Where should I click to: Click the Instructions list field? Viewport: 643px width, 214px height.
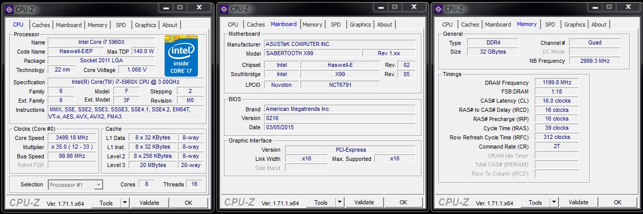126,113
